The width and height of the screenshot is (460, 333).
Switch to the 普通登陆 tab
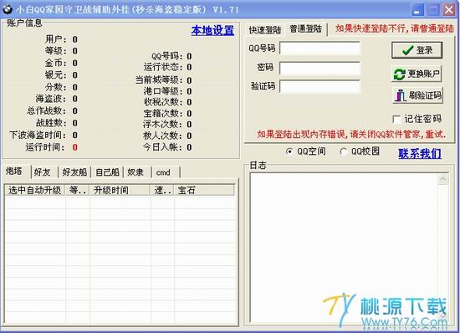(306, 29)
